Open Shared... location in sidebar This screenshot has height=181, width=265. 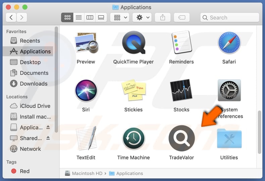tap(26, 138)
